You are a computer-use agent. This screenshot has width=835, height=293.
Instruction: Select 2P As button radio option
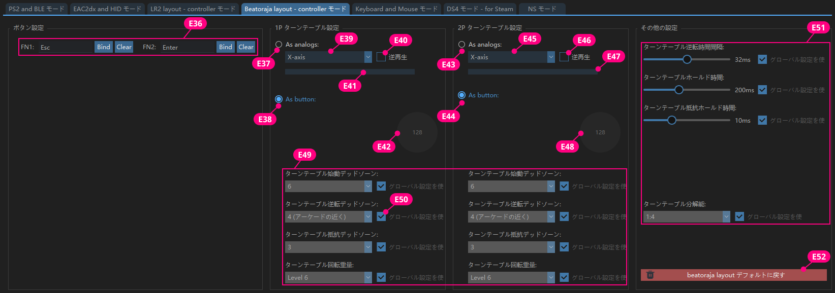pos(461,95)
